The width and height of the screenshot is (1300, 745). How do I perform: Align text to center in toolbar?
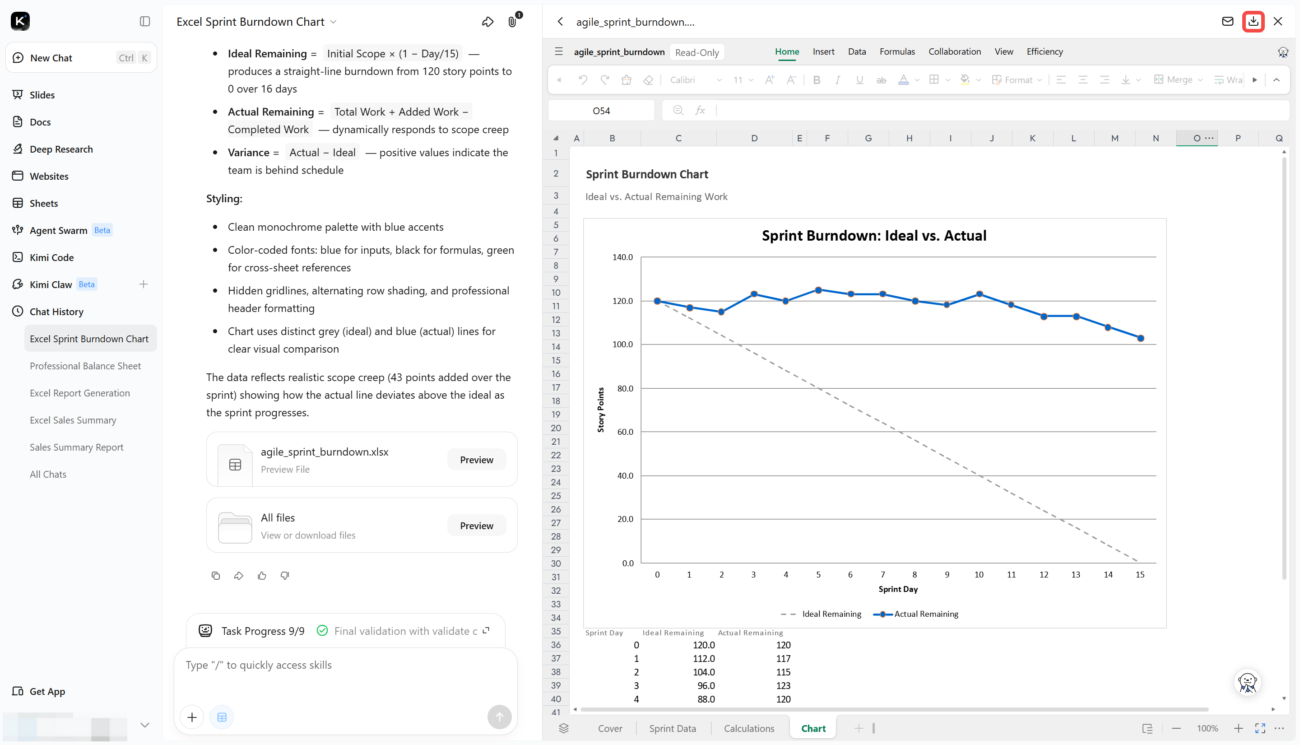click(x=1082, y=80)
